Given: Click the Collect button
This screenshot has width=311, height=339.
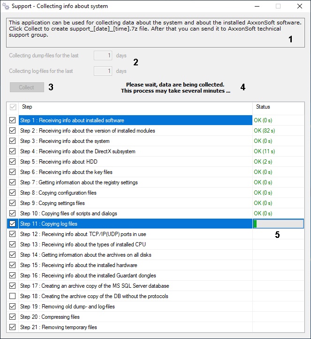Looking at the screenshot, I should click(x=27, y=87).
